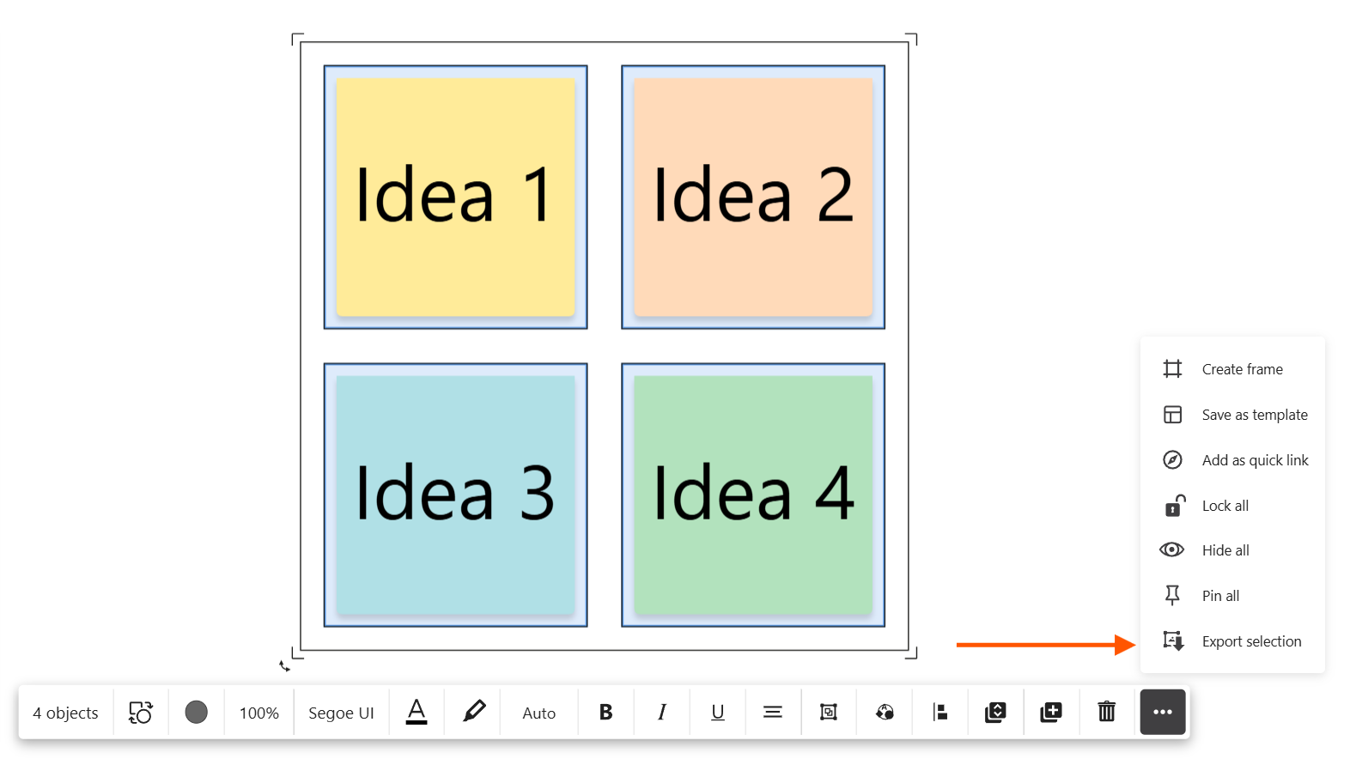Open the 100% opacity dropdown
Image resolution: width=1350 pixels, height=777 pixels.
point(259,713)
